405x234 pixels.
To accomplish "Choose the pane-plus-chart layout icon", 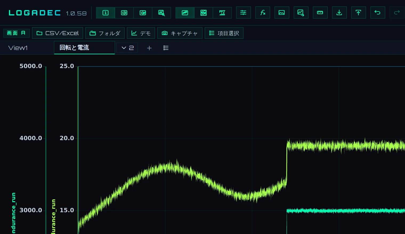I will point(143,13).
